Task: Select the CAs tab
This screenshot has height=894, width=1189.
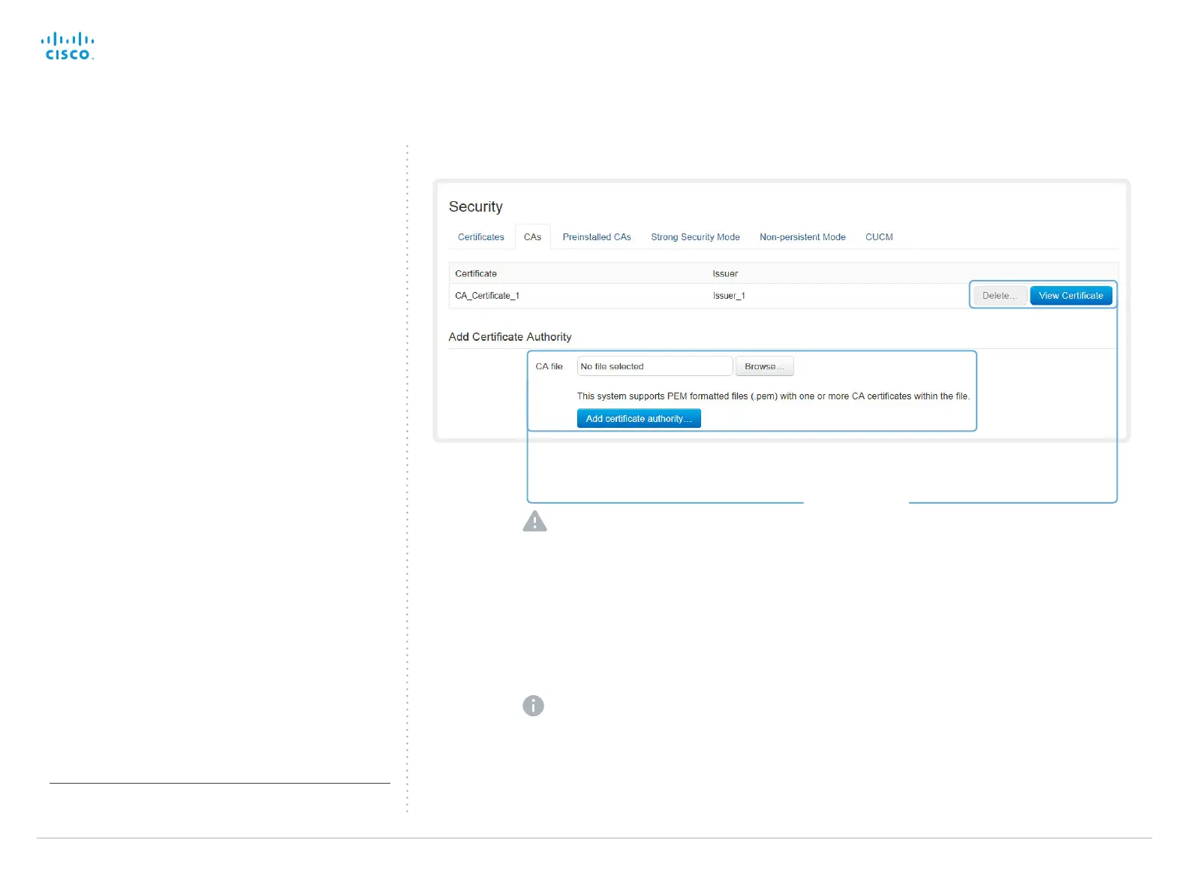Action: (533, 237)
